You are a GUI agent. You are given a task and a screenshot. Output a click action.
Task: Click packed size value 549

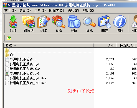pos(134,64)
